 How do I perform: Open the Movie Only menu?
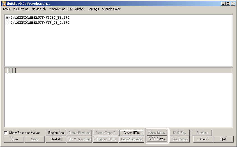pos(39,9)
